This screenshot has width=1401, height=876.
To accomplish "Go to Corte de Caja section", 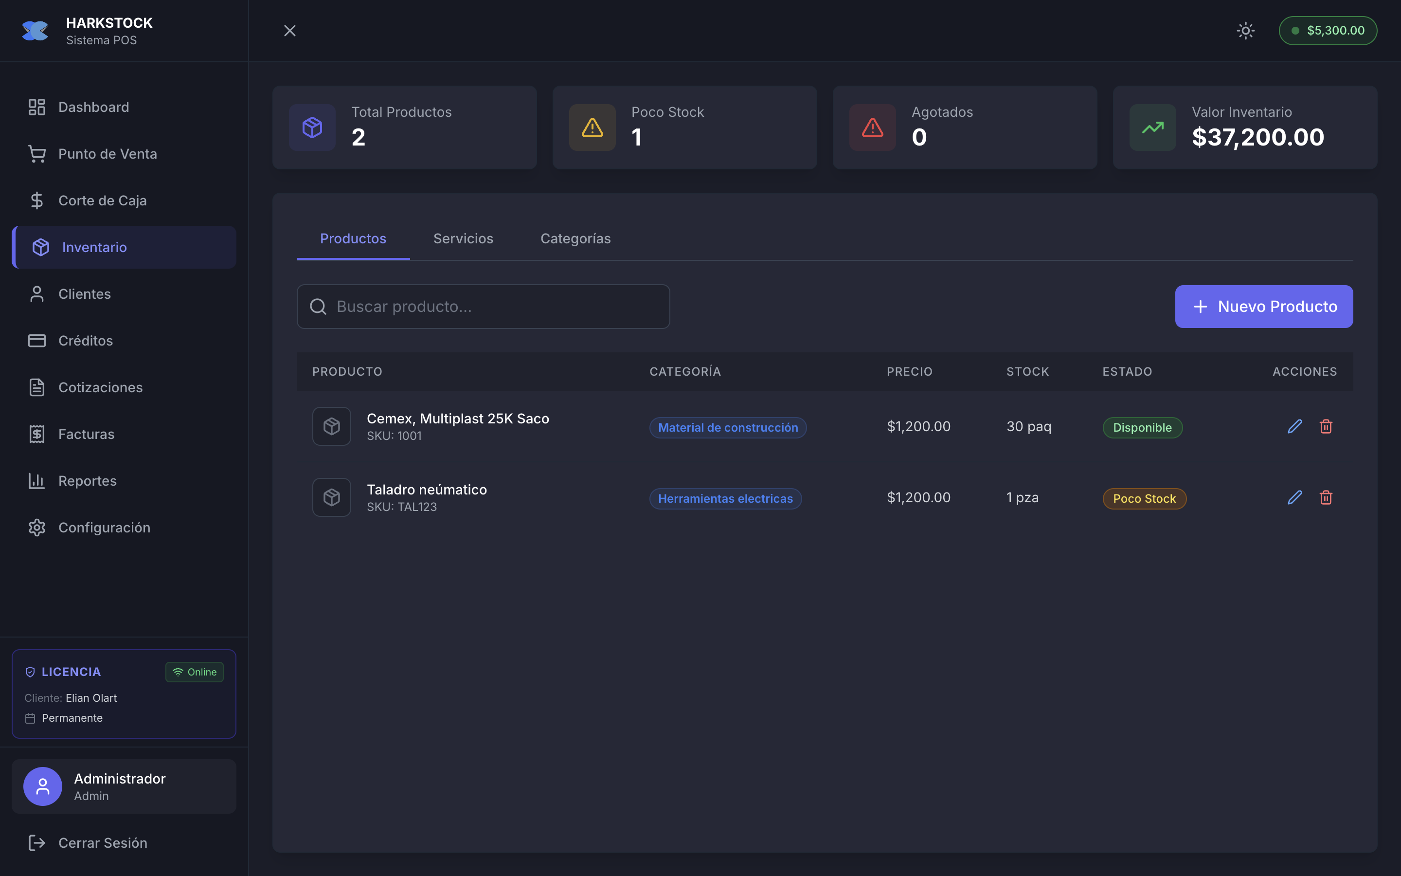I will click(x=102, y=201).
